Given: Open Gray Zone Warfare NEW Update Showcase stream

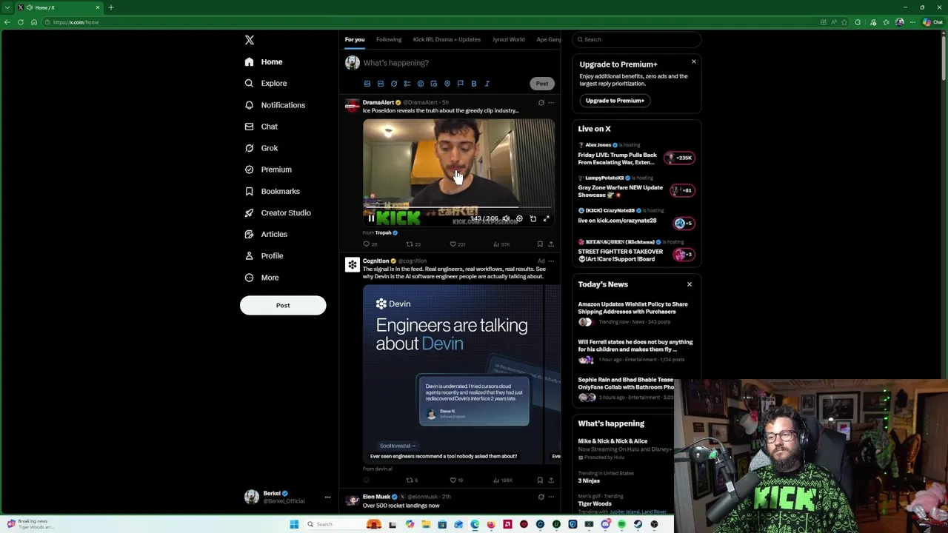Looking at the screenshot, I should click(x=636, y=188).
